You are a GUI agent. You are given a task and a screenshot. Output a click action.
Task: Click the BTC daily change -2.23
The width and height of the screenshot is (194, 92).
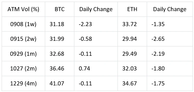[85, 24]
